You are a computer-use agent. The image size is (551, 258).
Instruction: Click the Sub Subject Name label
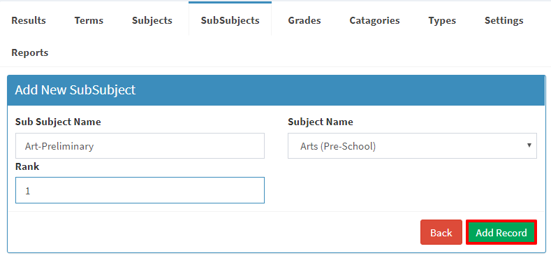click(x=58, y=122)
